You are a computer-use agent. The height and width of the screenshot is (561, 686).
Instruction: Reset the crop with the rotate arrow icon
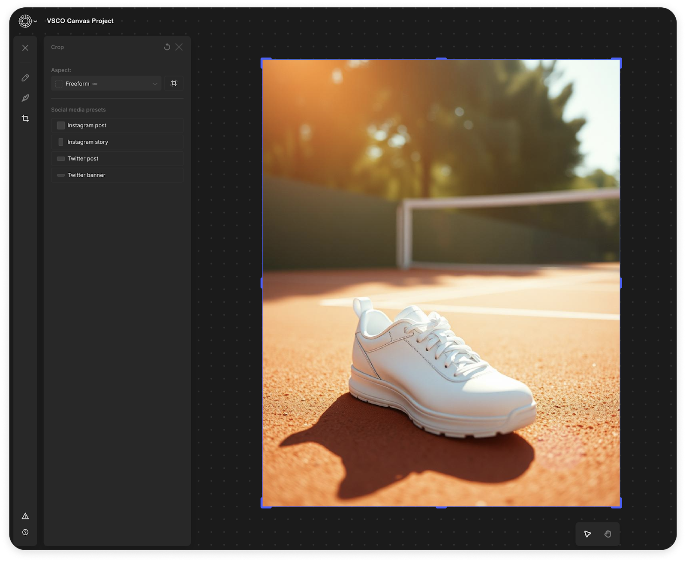[167, 47]
